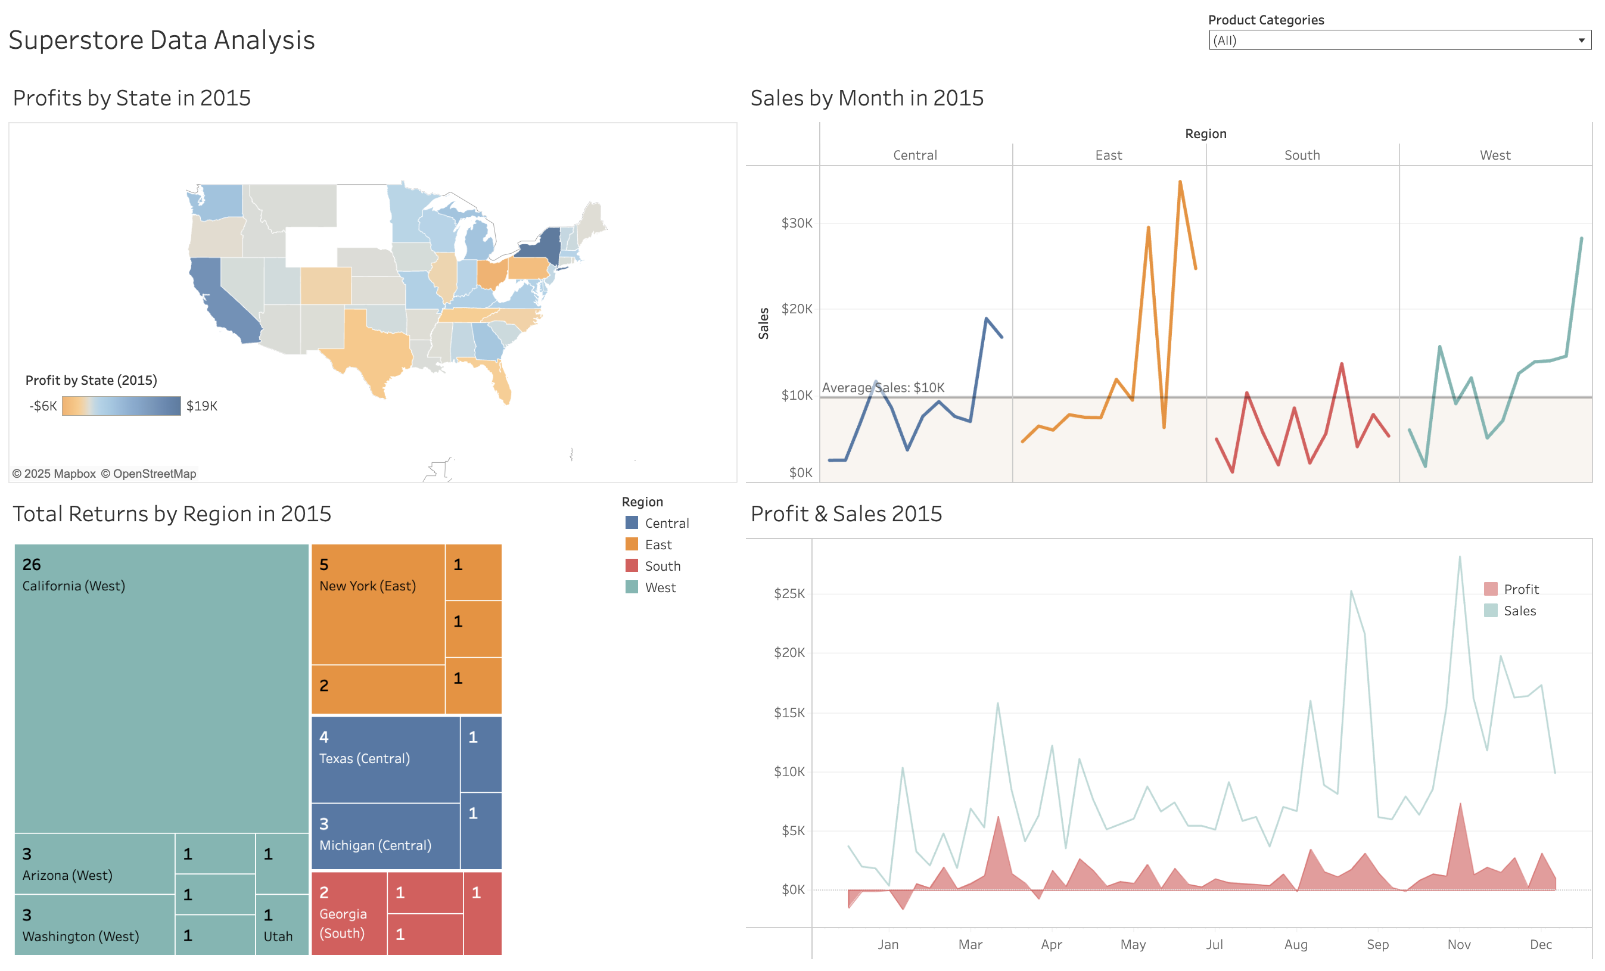Select the Arizona (West) treemap tile

(95, 864)
